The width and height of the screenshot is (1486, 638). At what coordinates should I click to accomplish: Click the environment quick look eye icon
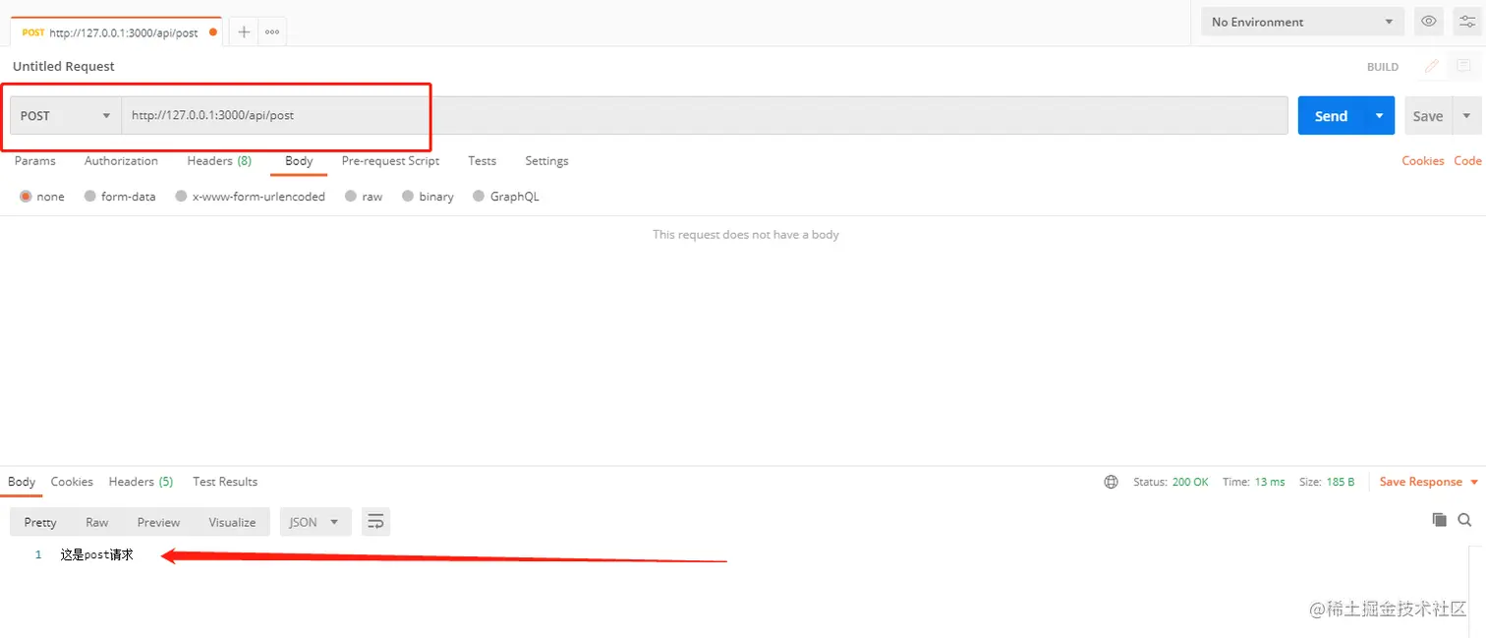[x=1428, y=22]
